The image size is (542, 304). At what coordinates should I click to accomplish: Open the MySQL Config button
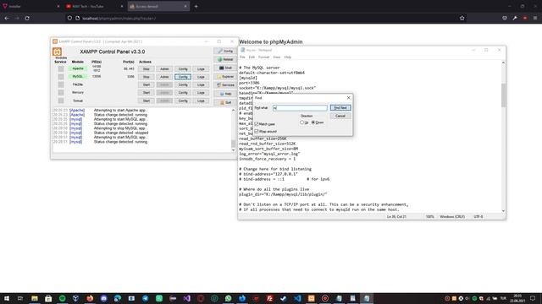tap(183, 77)
